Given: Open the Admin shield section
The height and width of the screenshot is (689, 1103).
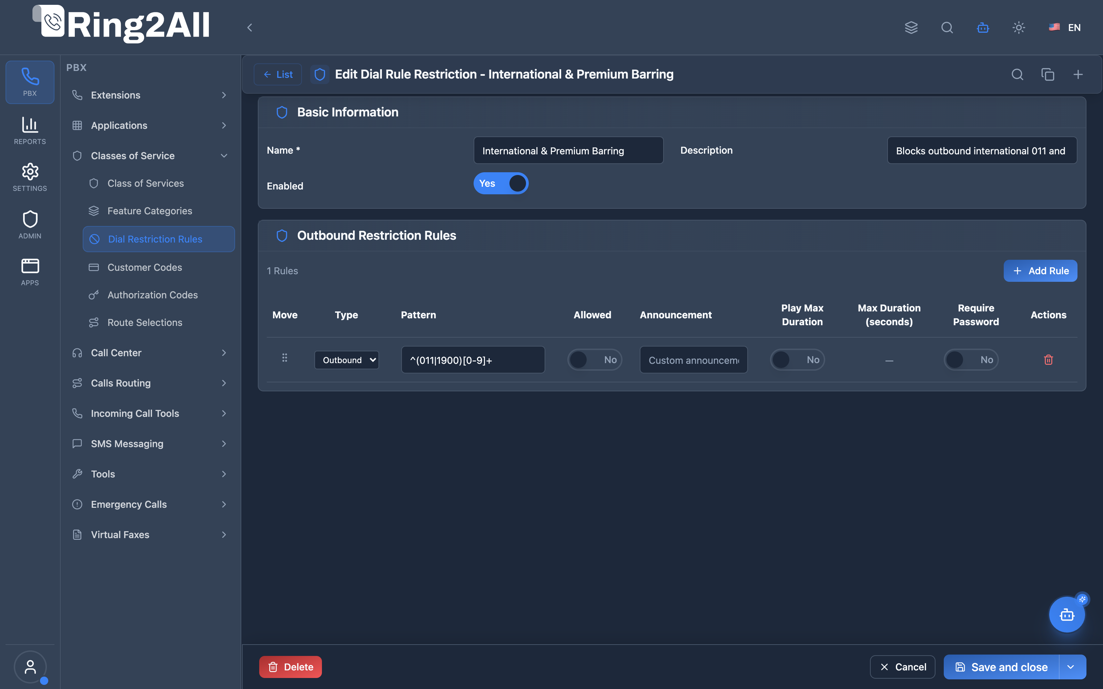Looking at the screenshot, I should tap(30, 225).
